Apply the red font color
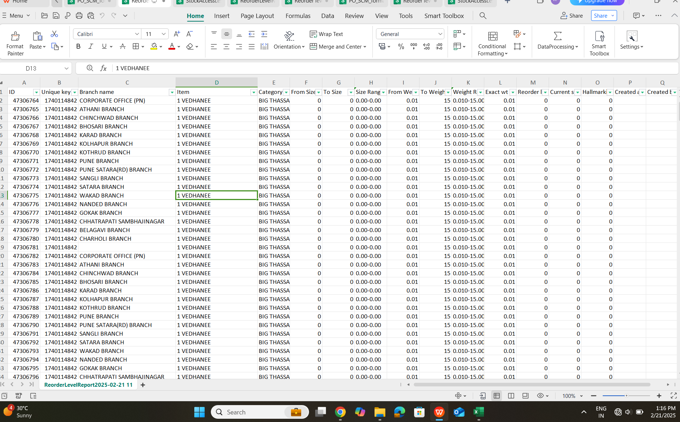Screen dimensions: 680x422 coord(172,46)
